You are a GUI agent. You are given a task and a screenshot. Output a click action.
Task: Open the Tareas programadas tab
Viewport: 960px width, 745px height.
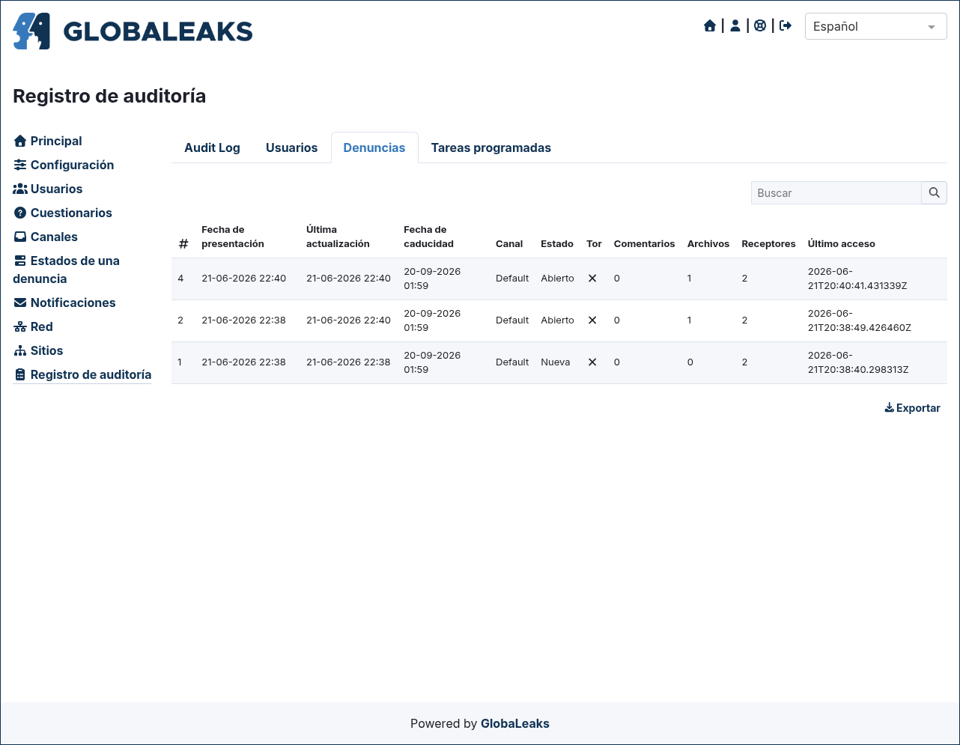(x=491, y=148)
